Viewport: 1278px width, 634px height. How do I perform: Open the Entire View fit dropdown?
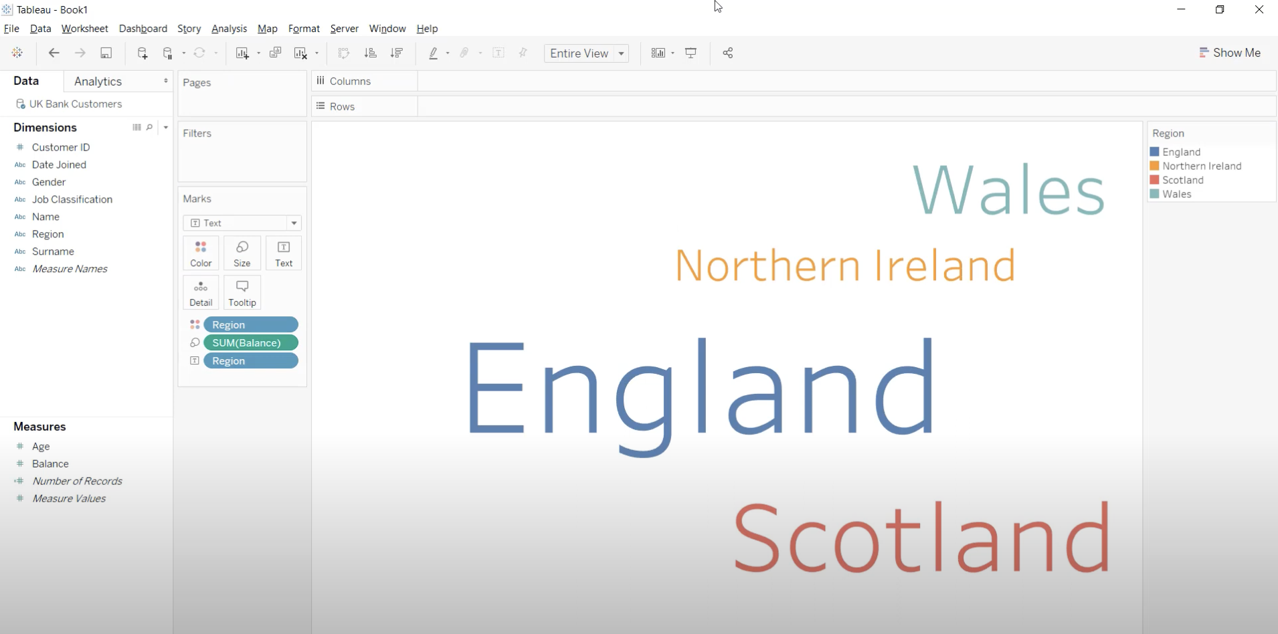[621, 54]
